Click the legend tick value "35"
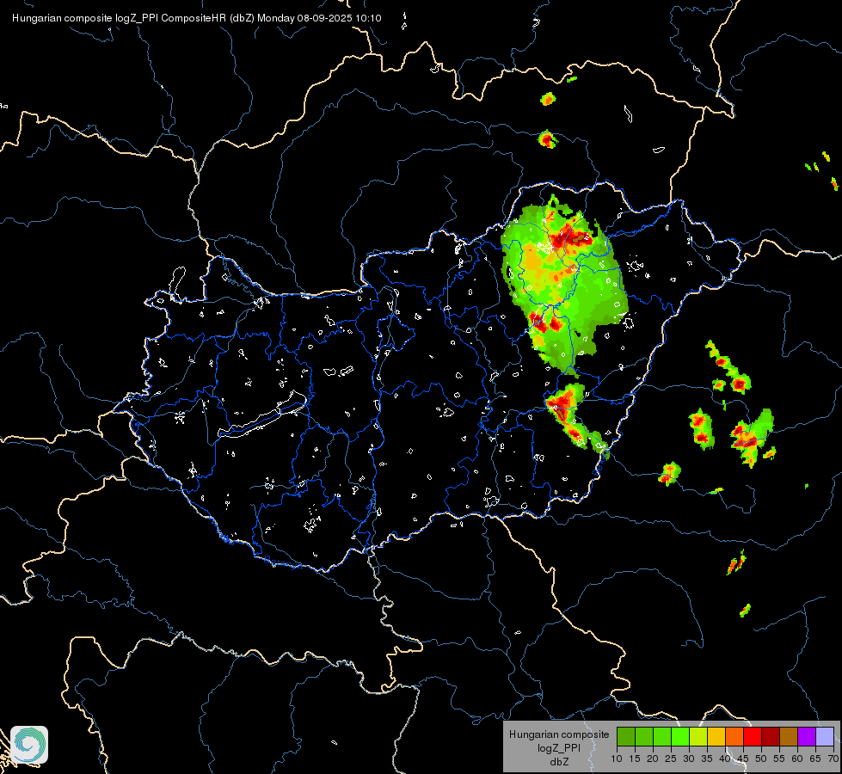Screen dimensions: 842x774 707,759
